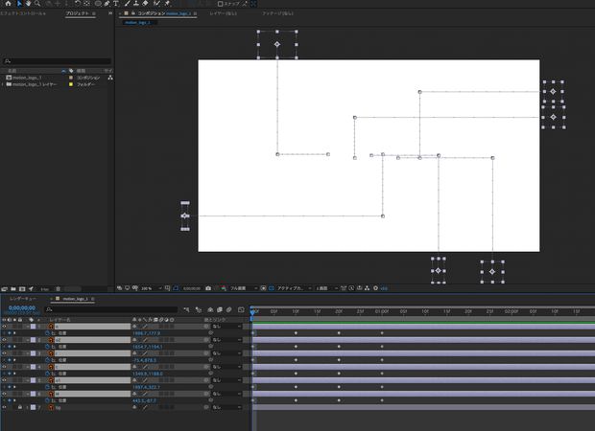Click the current time 0;00;00;00 display

tap(22, 307)
